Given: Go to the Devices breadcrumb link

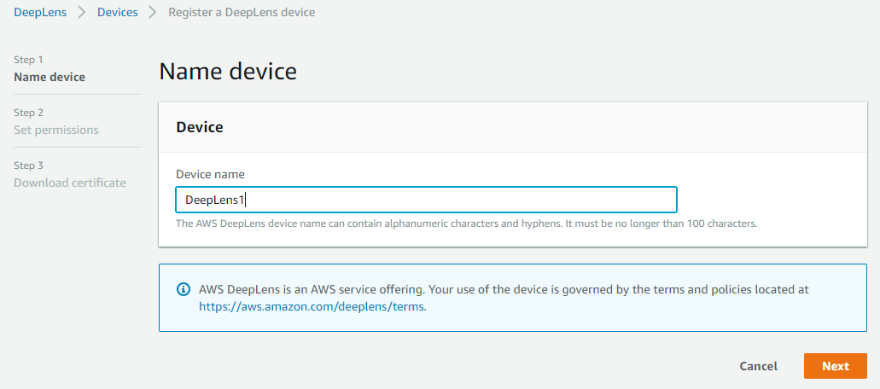Looking at the screenshot, I should [118, 13].
